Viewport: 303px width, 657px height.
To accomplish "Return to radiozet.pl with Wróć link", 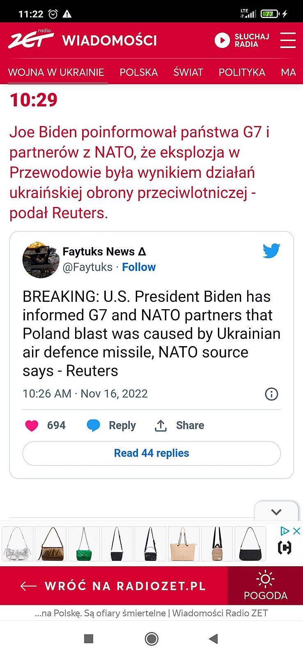I will (x=113, y=586).
